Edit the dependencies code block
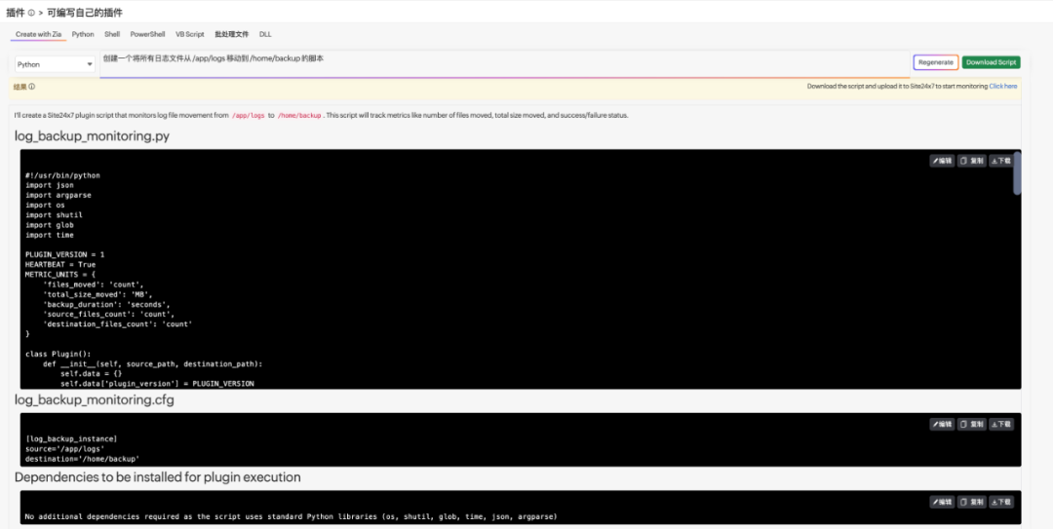1053x529 pixels. click(x=941, y=502)
